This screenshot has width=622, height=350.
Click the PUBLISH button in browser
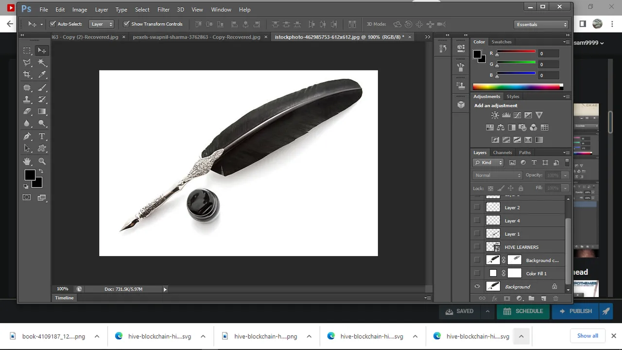[x=575, y=311]
